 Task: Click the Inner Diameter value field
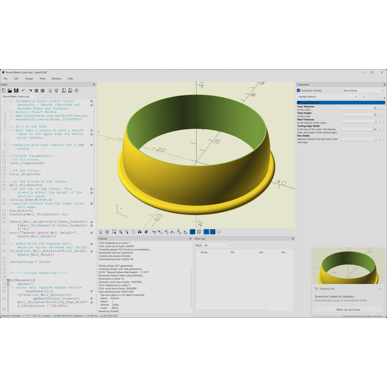click(x=360, y=108)
